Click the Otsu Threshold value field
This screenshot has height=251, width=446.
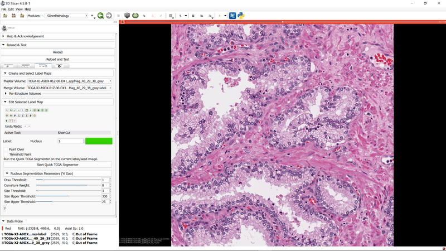(104, 180)
